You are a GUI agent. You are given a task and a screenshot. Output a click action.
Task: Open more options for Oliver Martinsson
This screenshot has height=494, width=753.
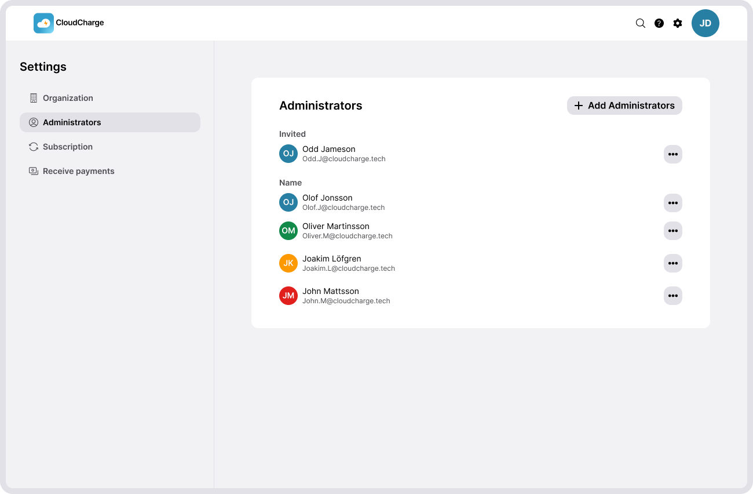[x=673, y=231]
